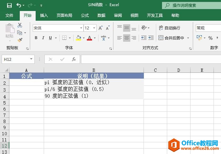Expand the underline style dropdown
Image resolution: width=221 pixels, height=154 pixels.
click(x=56, y=38)
